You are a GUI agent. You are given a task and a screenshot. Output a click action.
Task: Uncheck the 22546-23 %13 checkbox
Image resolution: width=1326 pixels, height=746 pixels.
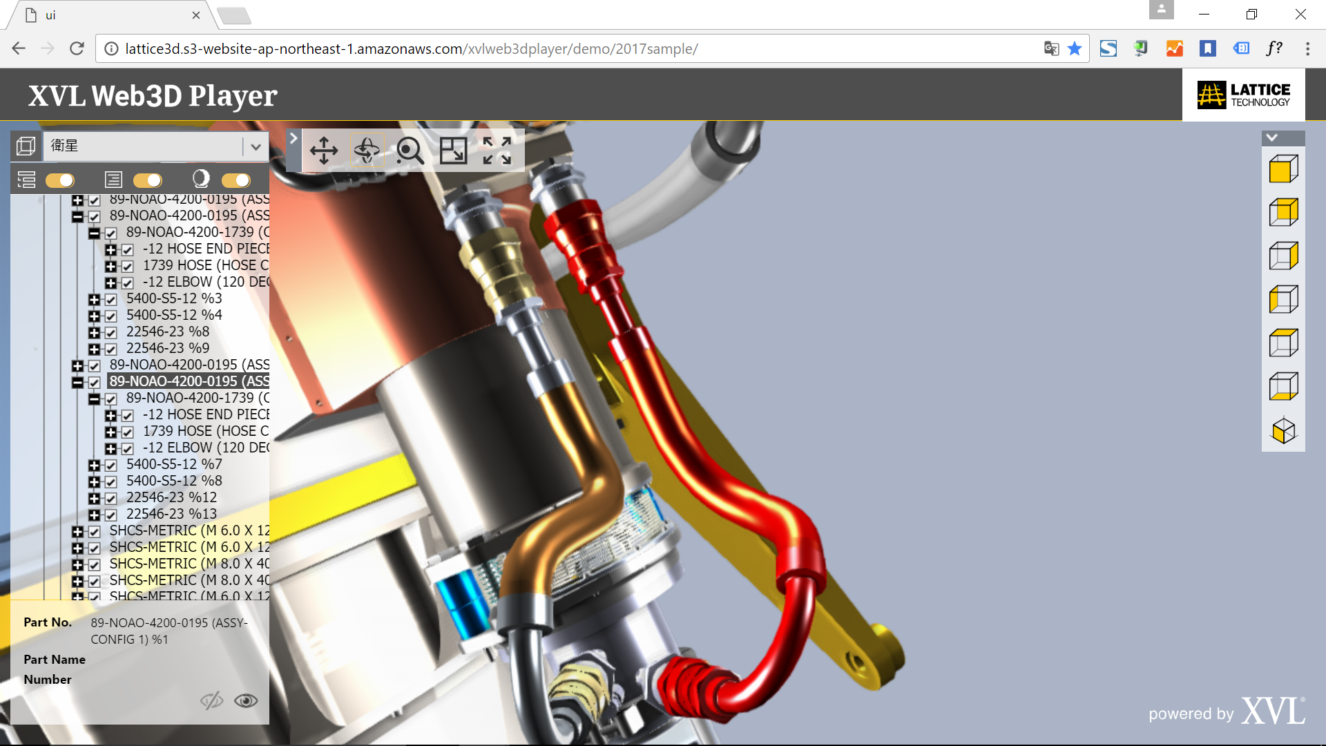point(111,515)
